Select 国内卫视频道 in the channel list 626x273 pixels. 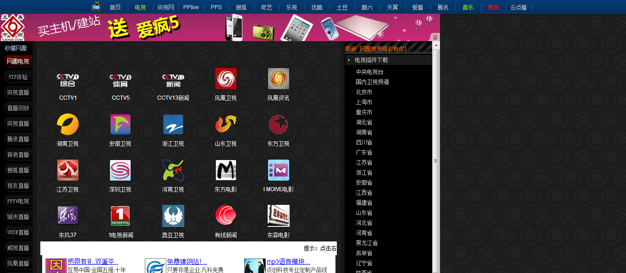tap(372, 82)
